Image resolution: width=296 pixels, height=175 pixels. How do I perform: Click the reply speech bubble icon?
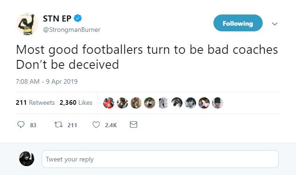tap(21, 125)
